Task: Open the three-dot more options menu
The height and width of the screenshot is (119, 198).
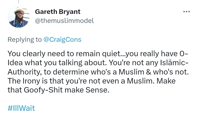Action: tap(186, 11)
